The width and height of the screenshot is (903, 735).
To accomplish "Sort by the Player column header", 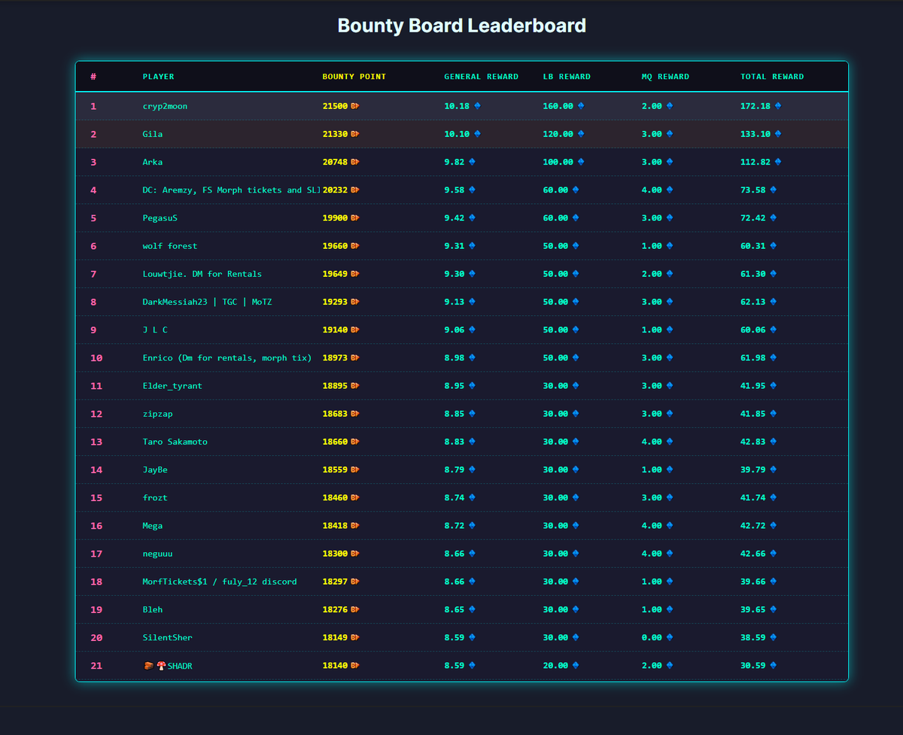I will (x=158, y=77).
